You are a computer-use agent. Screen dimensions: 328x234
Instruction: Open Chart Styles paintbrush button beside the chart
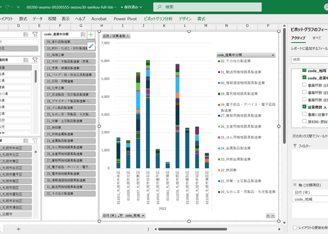pyautogui.click(x=91, y=46)
